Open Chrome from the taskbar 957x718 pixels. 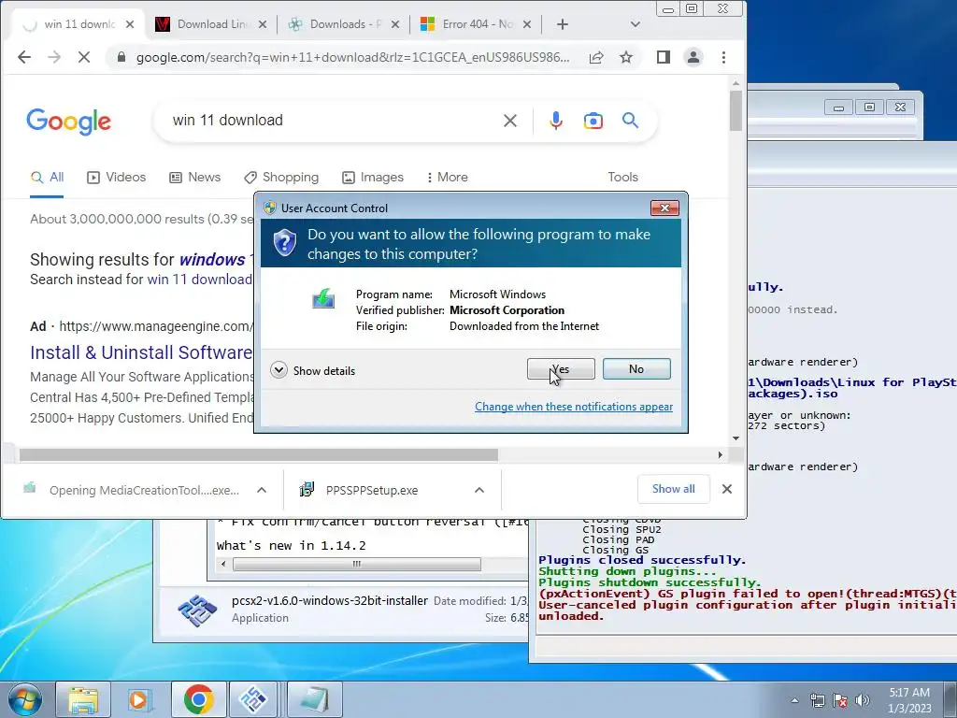(198, 699)
